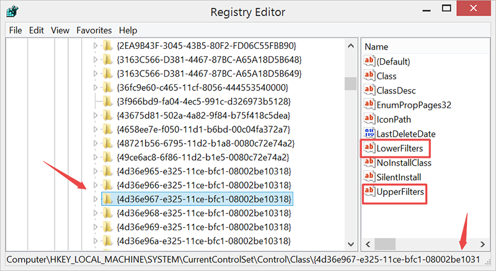Click the status bar registry path
The image size is (496, 271).
tap(243, 260)
